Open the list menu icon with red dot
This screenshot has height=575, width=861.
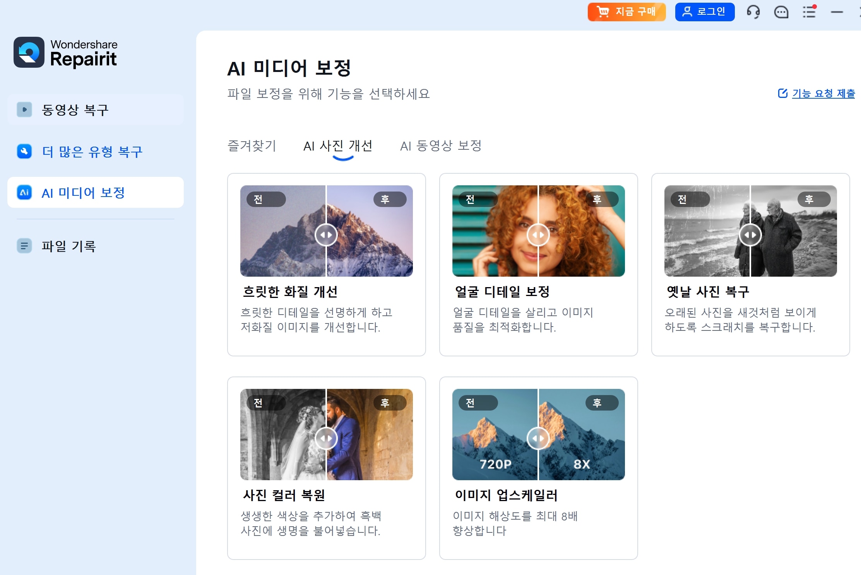point(809,12)
